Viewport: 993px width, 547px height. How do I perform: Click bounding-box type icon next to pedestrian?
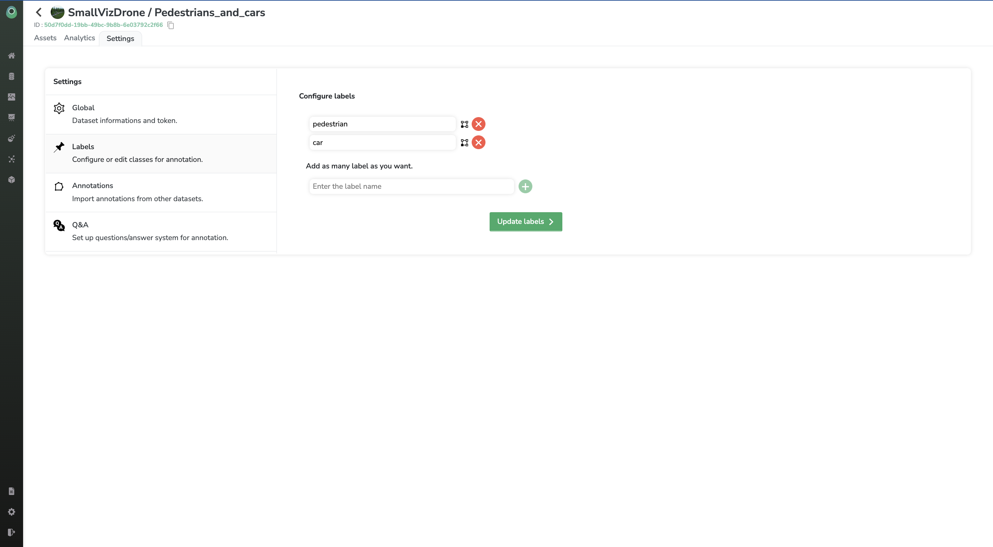point(464,124)
